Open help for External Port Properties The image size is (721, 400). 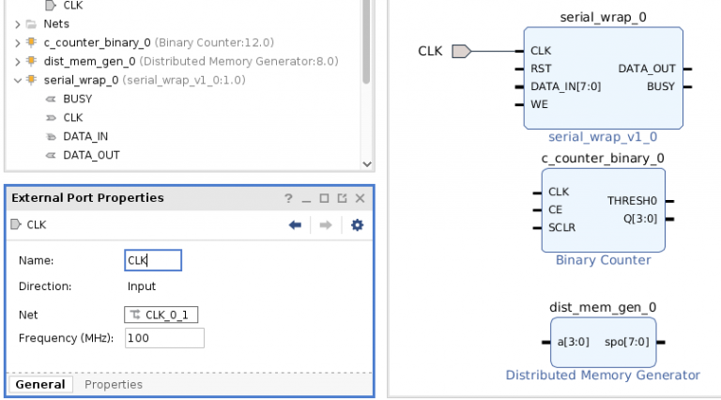click(x=289, y=198)
